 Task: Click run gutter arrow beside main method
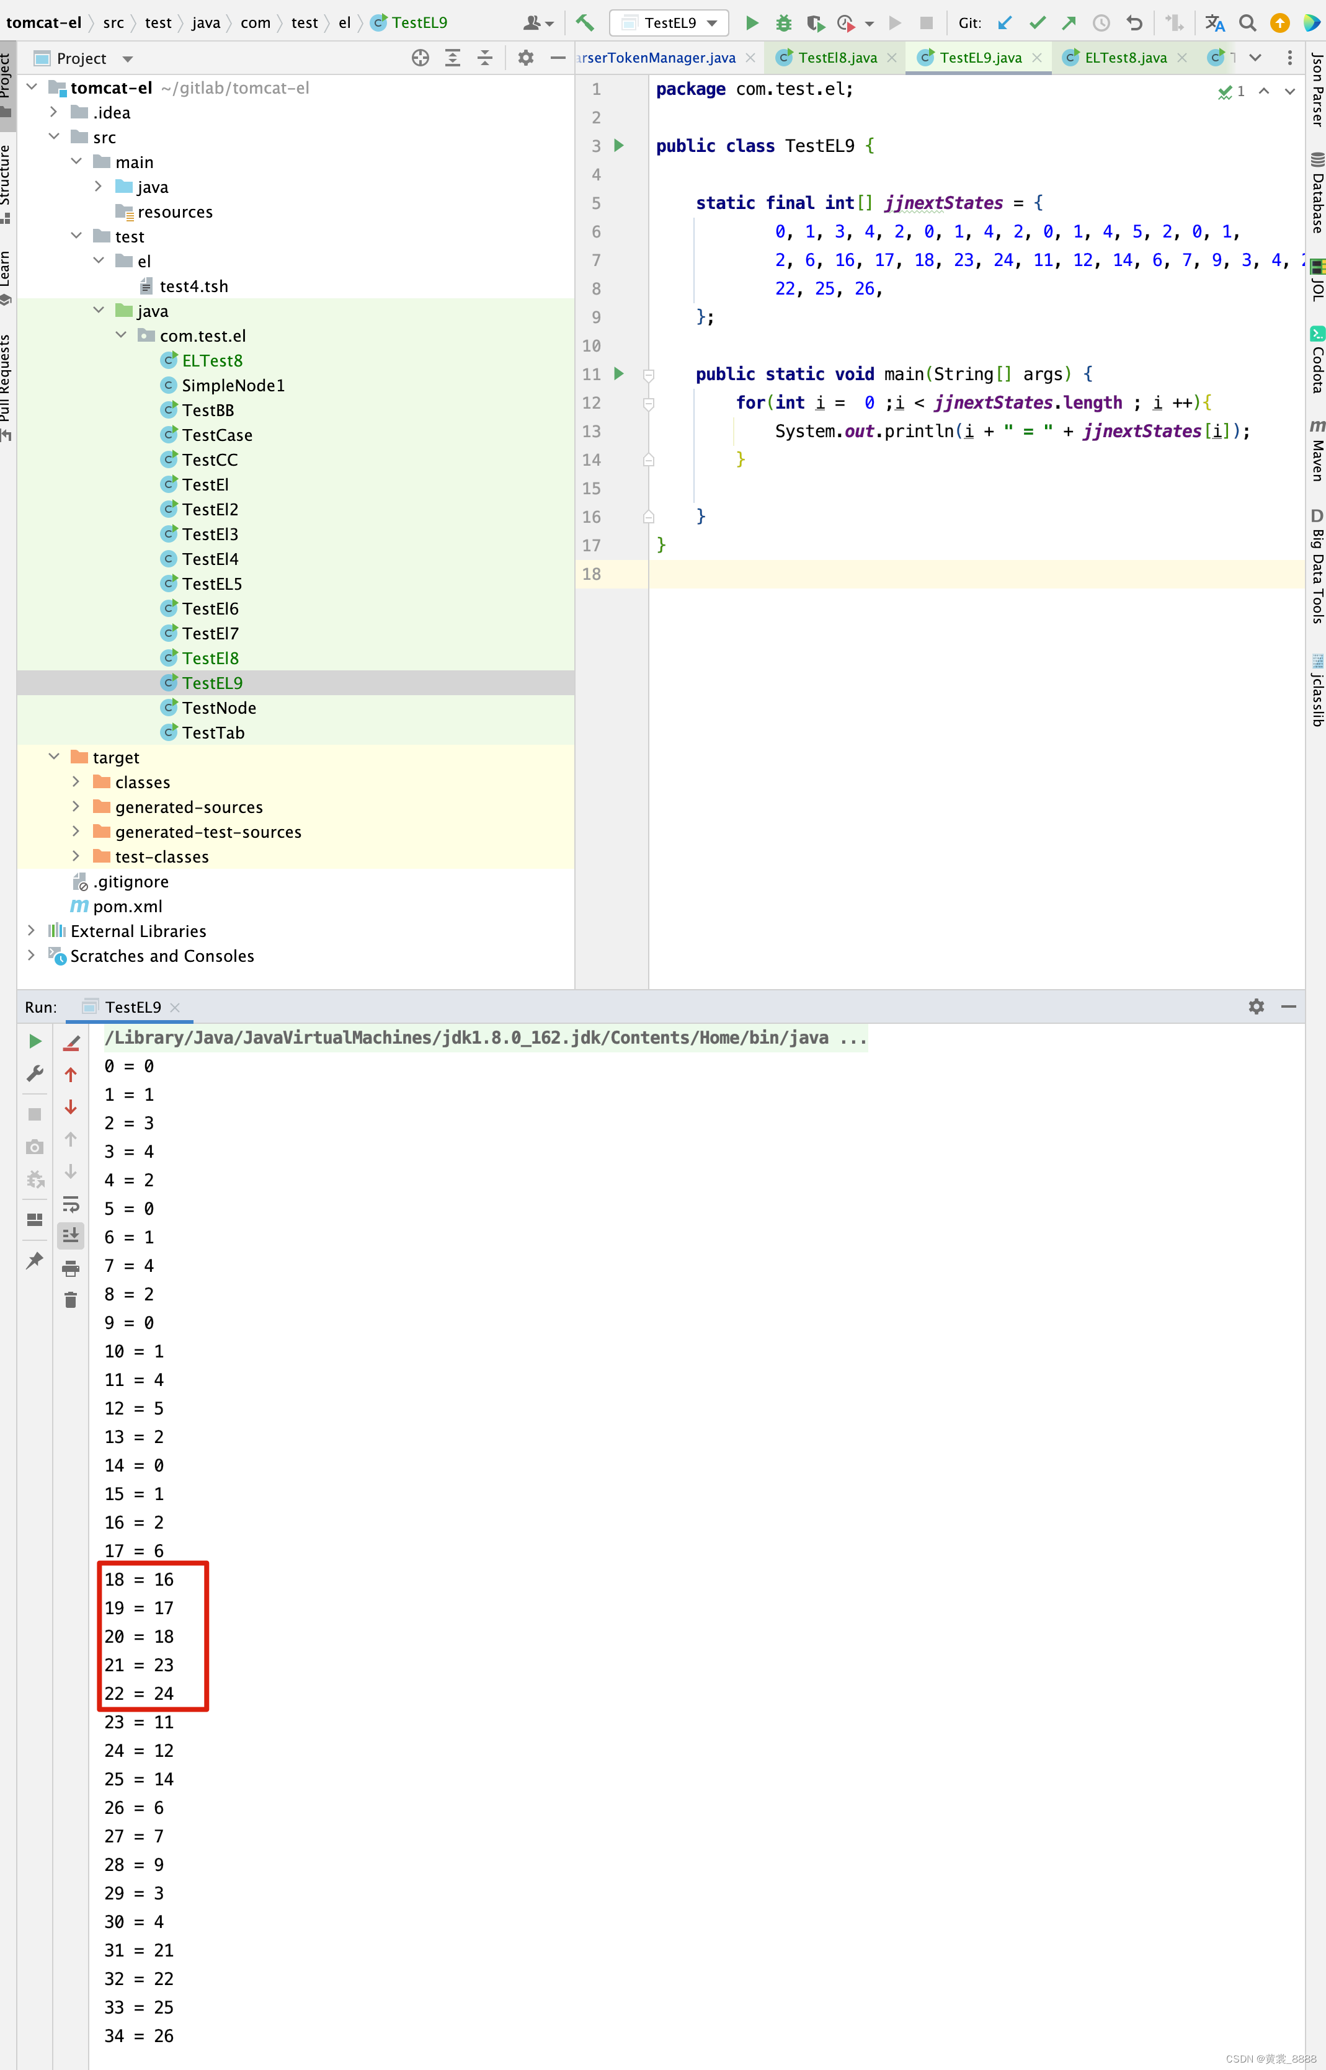618,373
